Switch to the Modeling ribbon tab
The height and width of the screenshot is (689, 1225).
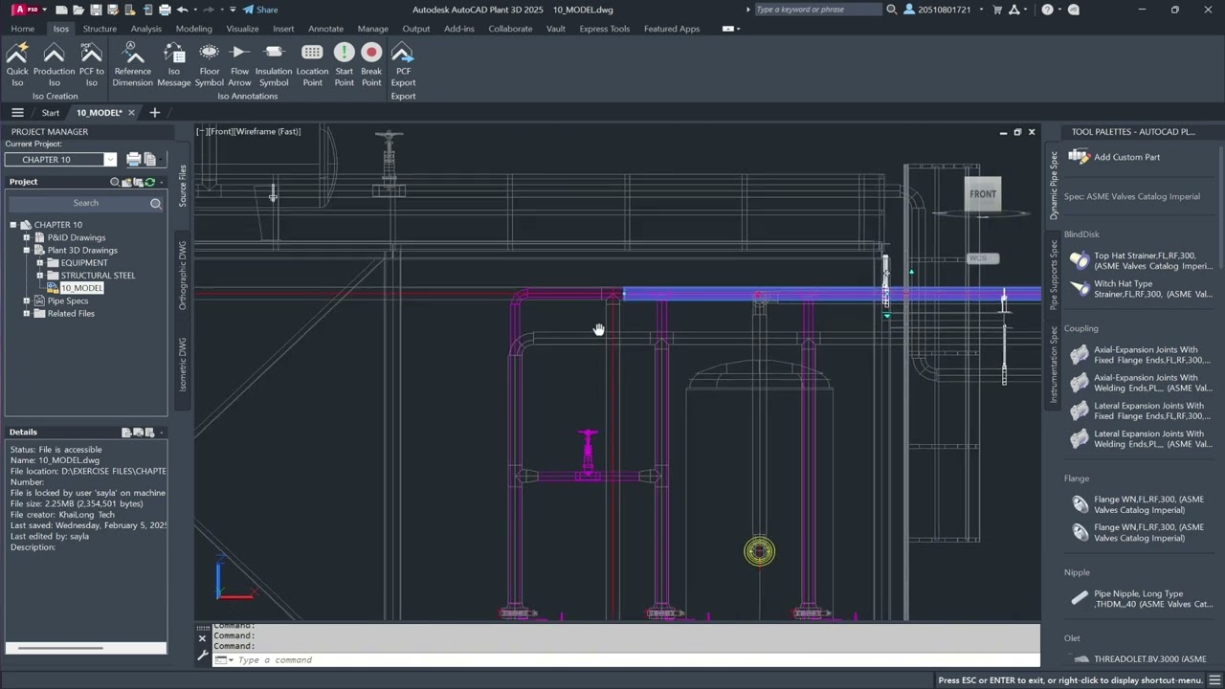[x=193, y=29]
